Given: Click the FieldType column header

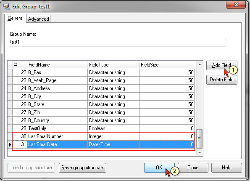Looking at the screenshot, I should (x=113, y=65).
